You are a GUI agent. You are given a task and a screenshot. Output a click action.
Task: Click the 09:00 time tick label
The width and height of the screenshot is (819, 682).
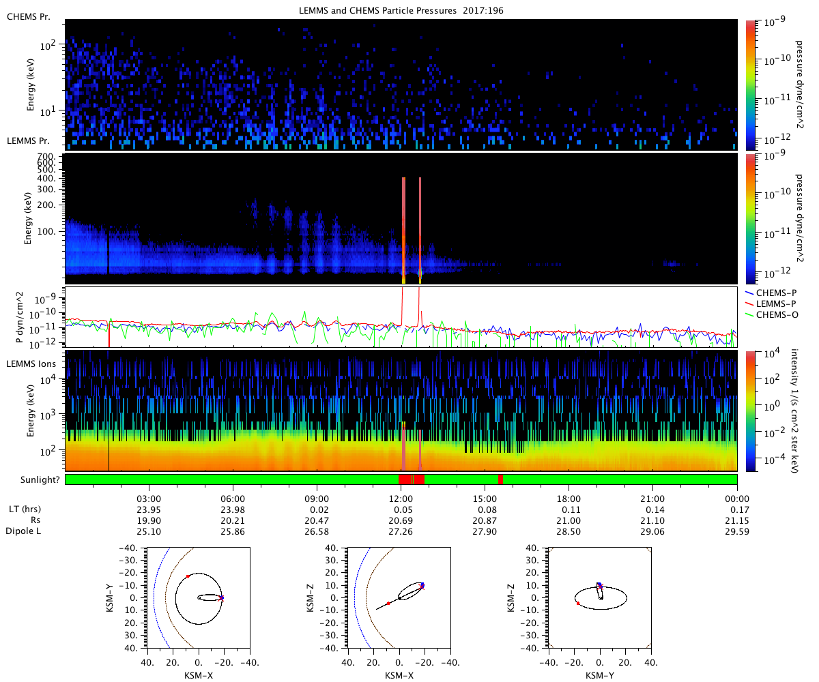317,499
